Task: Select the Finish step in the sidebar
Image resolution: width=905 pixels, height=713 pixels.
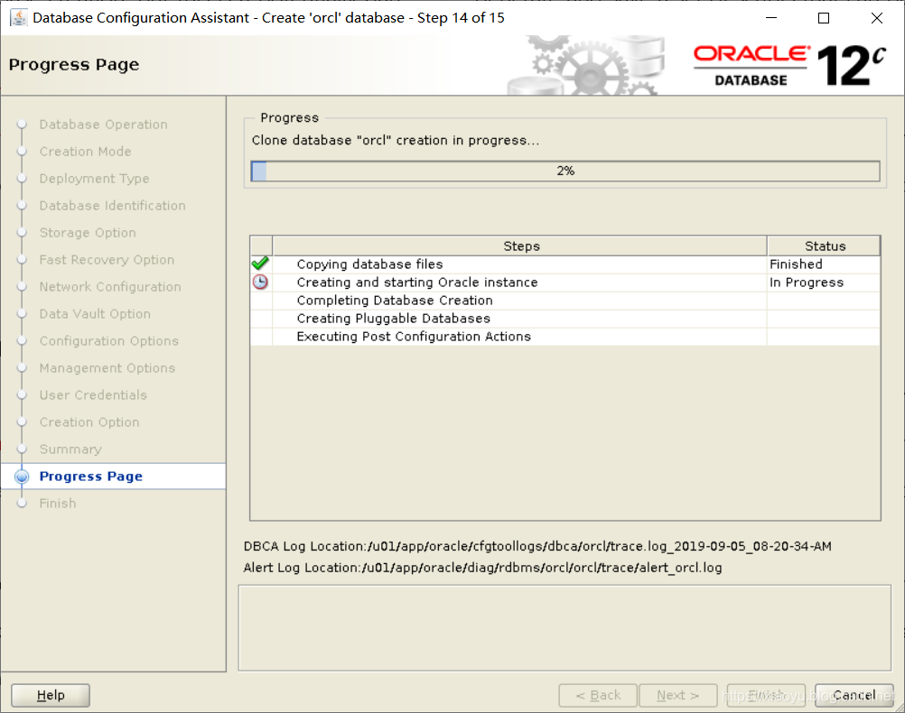Action: (58, 504)
